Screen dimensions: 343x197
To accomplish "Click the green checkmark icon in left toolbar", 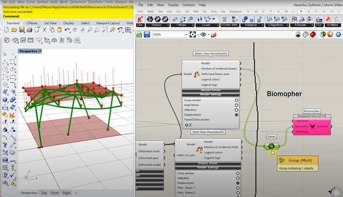I will (x=13, y=175).
